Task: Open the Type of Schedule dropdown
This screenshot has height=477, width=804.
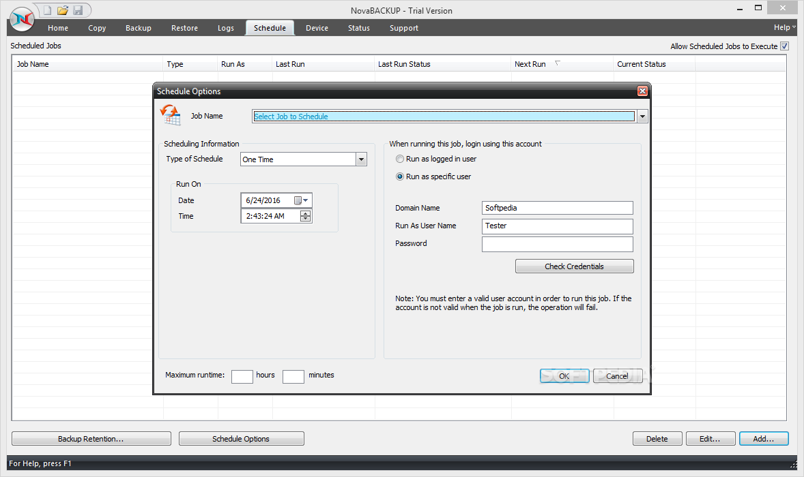Action: click(x=362, y=159)
